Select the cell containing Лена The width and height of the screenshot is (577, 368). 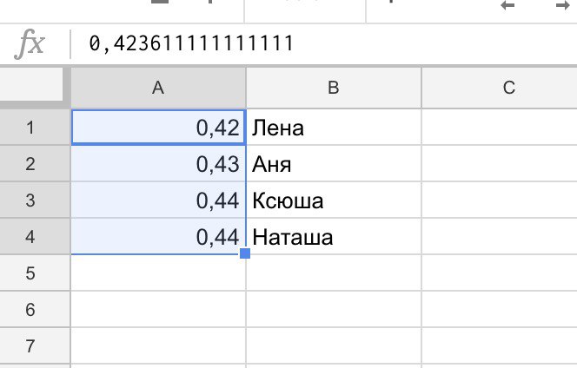click(x=334, y=128)
